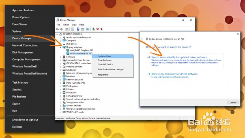Viewport: 245px width, 138px height.
Task: Choose Scan for hardware changes in context menu
Action: click(x=113, y=69)
